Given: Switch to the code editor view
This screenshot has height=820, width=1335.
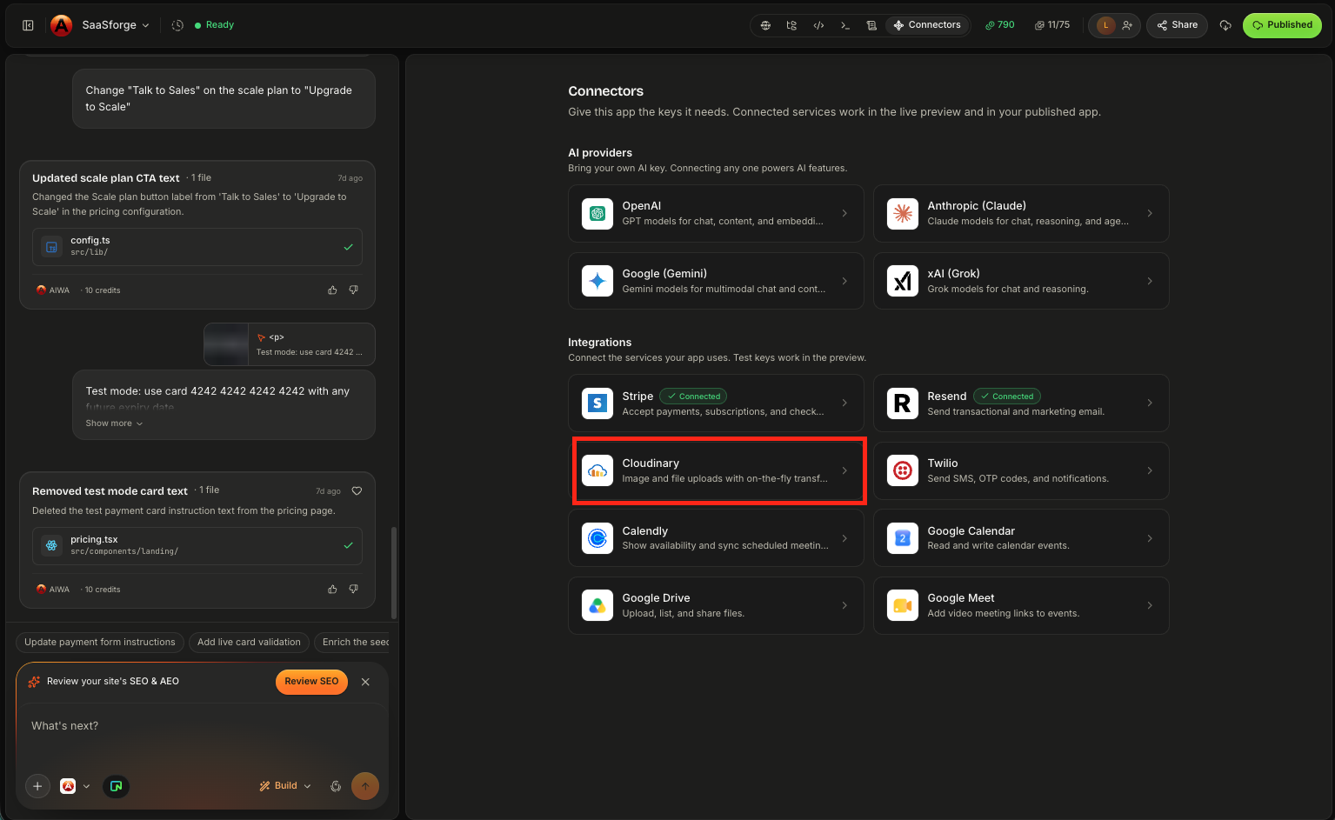Looking at the screenshot, I should click(x=818, y=25).
